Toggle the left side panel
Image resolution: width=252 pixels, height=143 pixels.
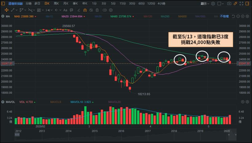3,4
